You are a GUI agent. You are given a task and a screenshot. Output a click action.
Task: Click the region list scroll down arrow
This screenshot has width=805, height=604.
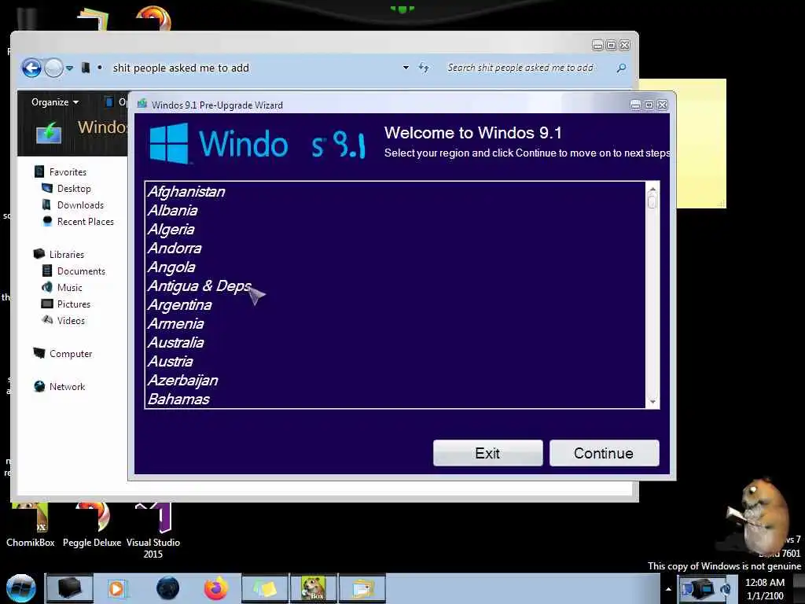pyautogui.click(x=652, y=402)
